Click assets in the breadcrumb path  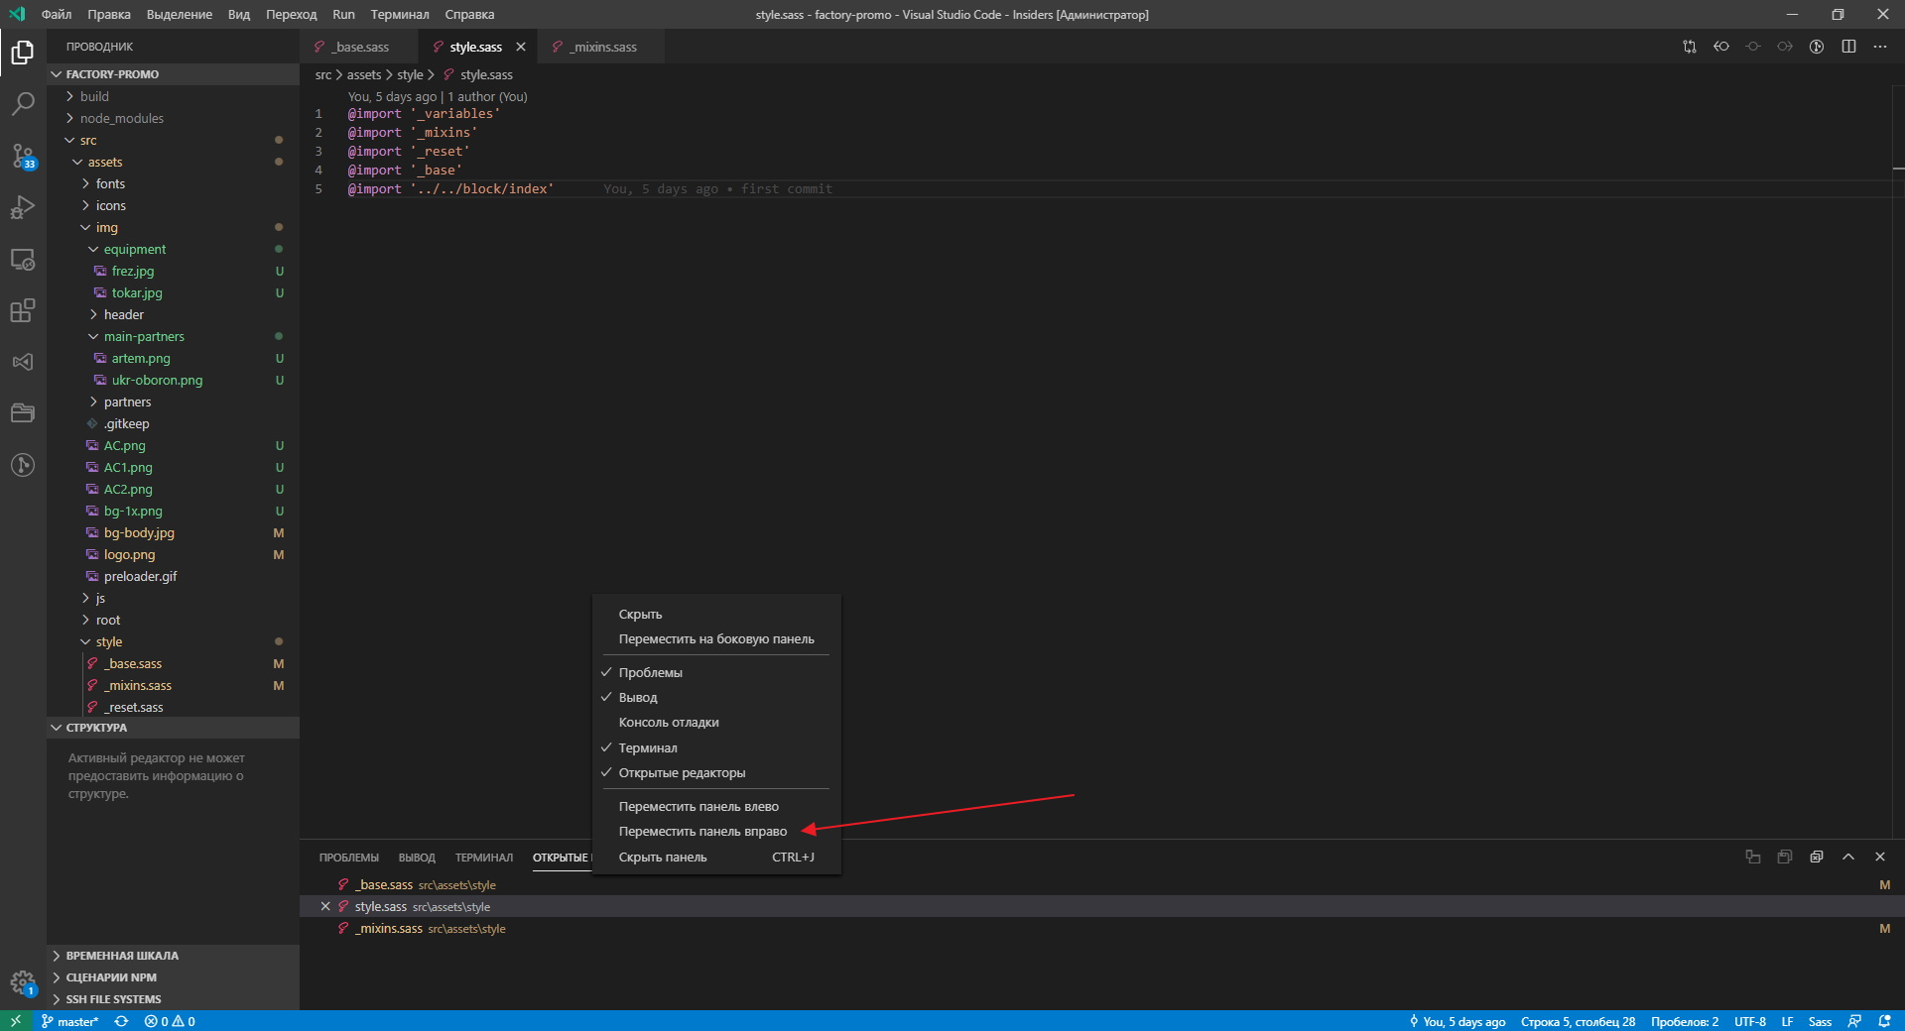pyautogui.click(x=363, y=74)
